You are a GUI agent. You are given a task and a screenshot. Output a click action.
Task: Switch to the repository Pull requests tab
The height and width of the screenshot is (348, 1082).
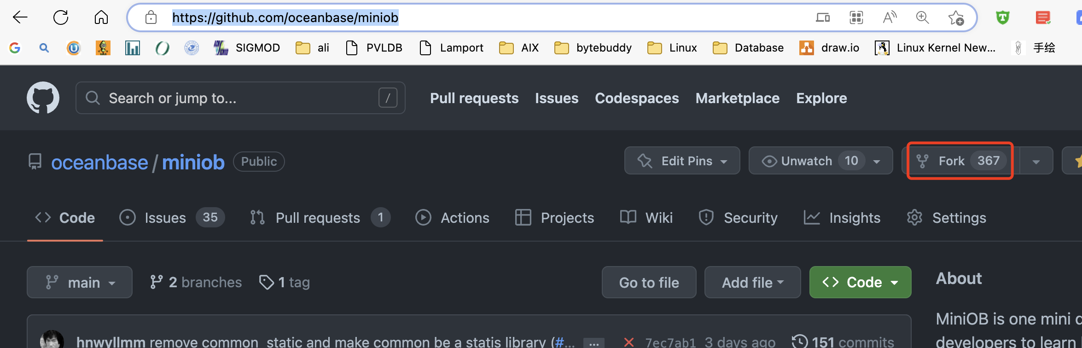tap(320, 218)
